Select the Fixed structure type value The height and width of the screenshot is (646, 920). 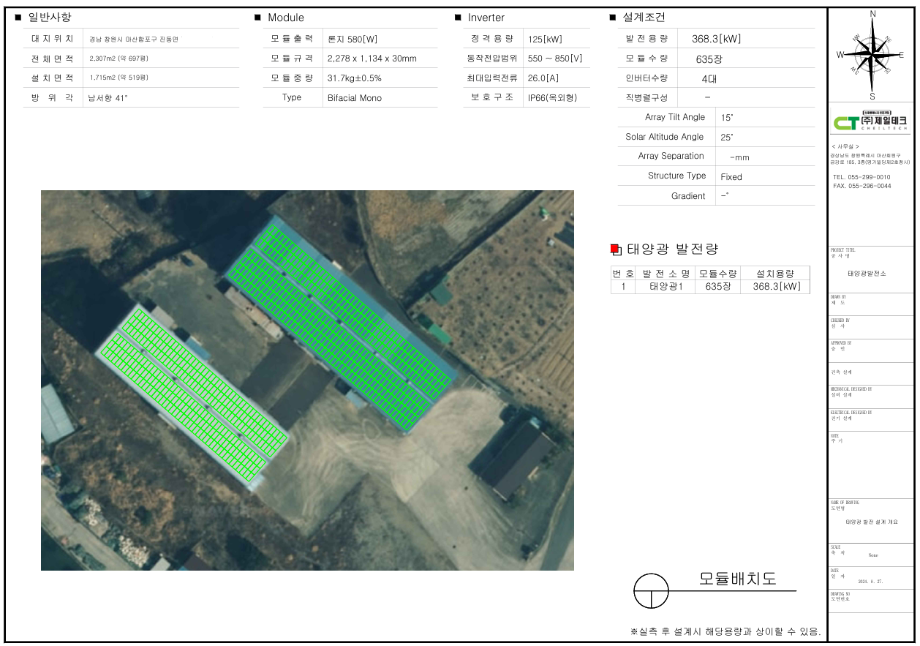pos(731,176)
